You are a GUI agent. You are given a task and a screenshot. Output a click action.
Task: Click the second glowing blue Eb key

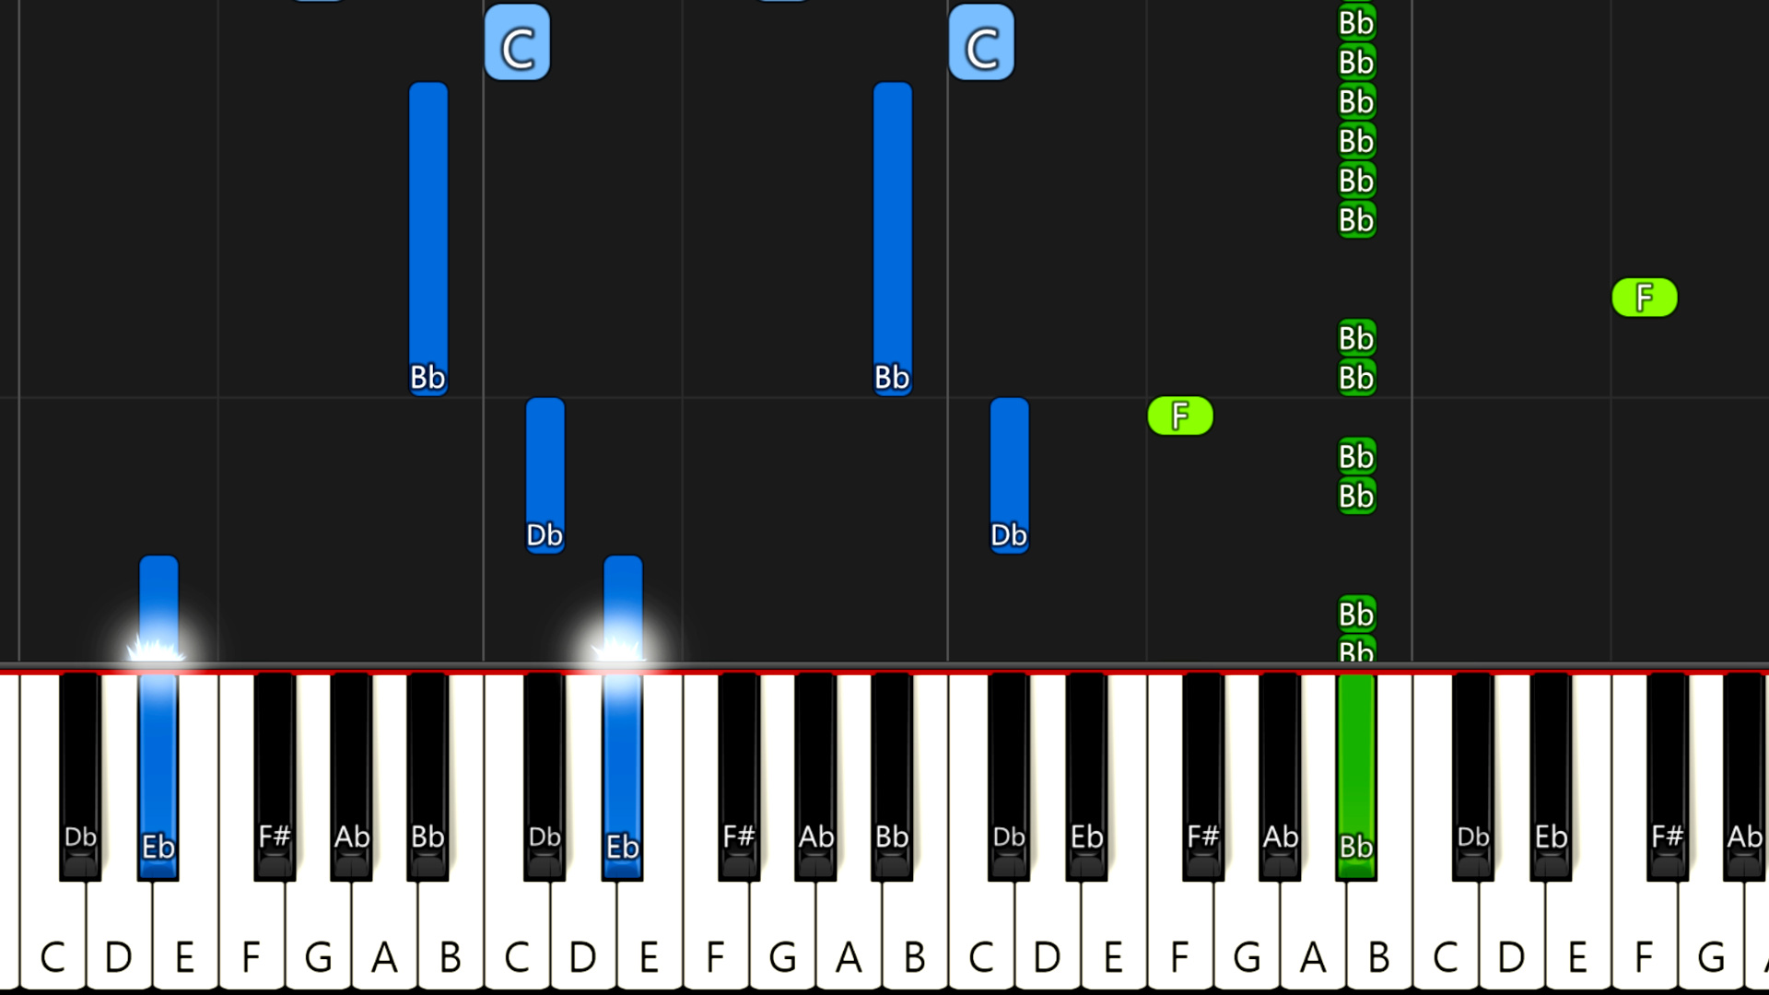623,776
